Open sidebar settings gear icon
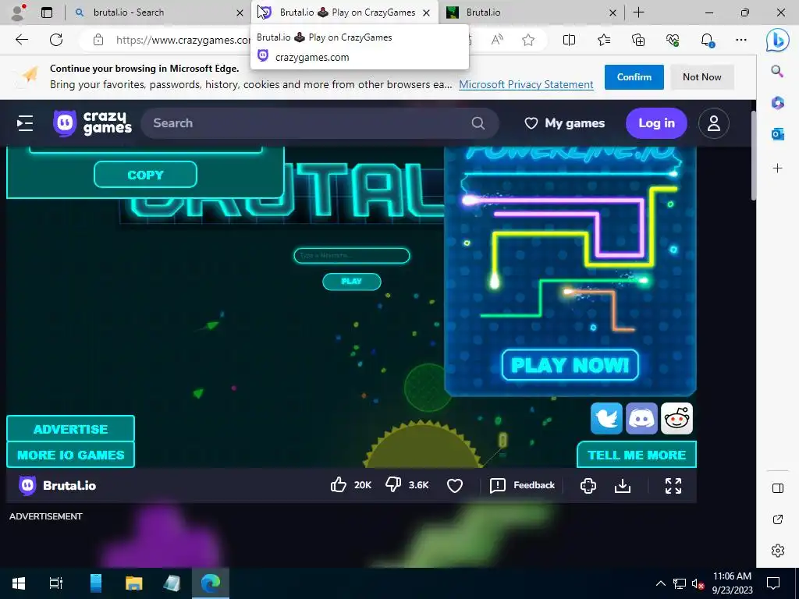 (x=778, y=551)
